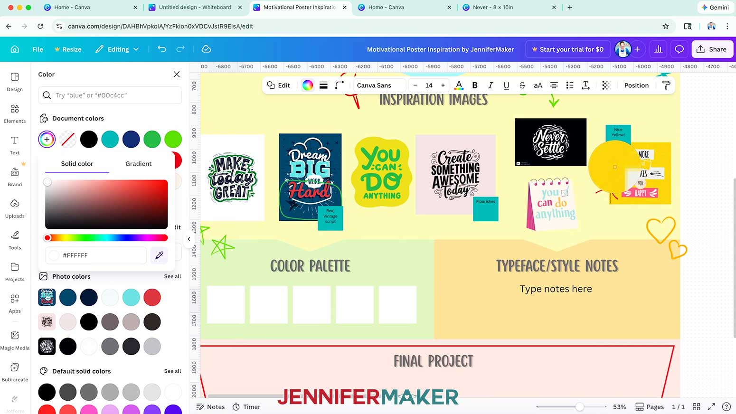The width and height of the screenshot is (736, 414).
Task: Toggle italic formatting
Action: 491,85
